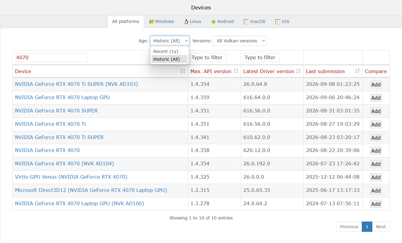The image size is (402, 243).
Task: Add Microsoft Direct3D12 RTX 4070 Laptop to compare
Action: 376,191
